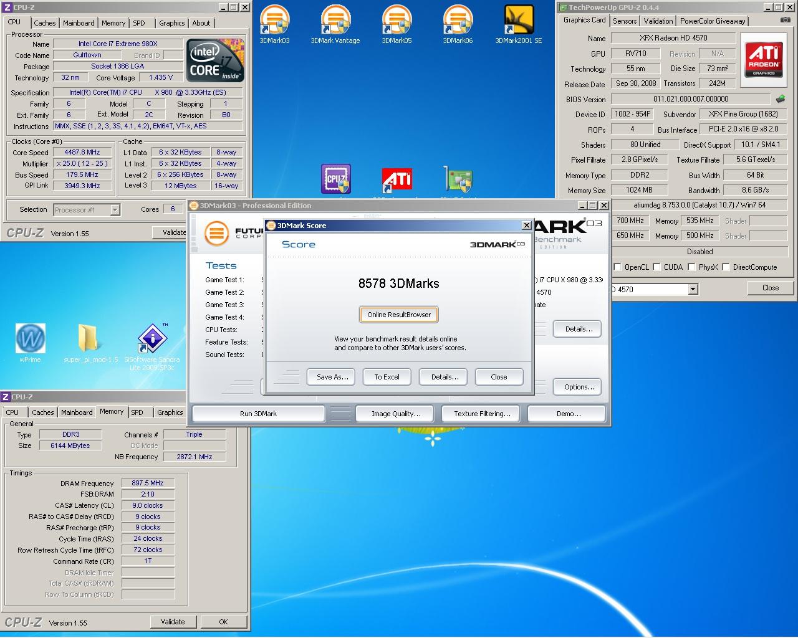The height and width of the screenshot is (638, 798).
Task: Click the GPU-Z screenshot camera icon
Action: (785, 20)
